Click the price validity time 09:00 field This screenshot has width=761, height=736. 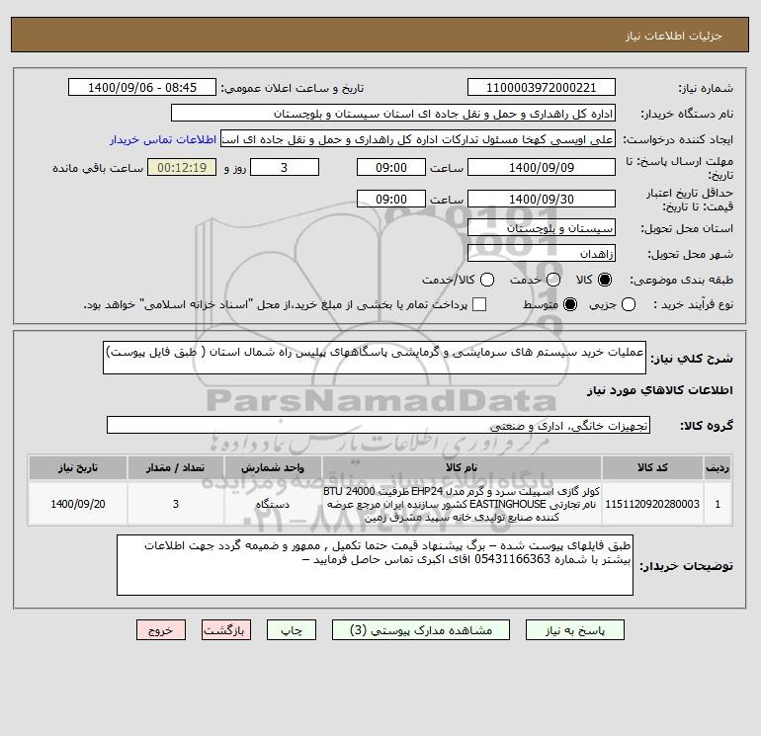(x=391, y=200)
